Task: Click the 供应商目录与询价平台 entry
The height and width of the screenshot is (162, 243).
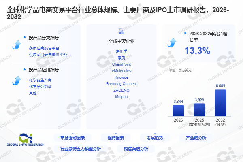Action: pos(48,55)
